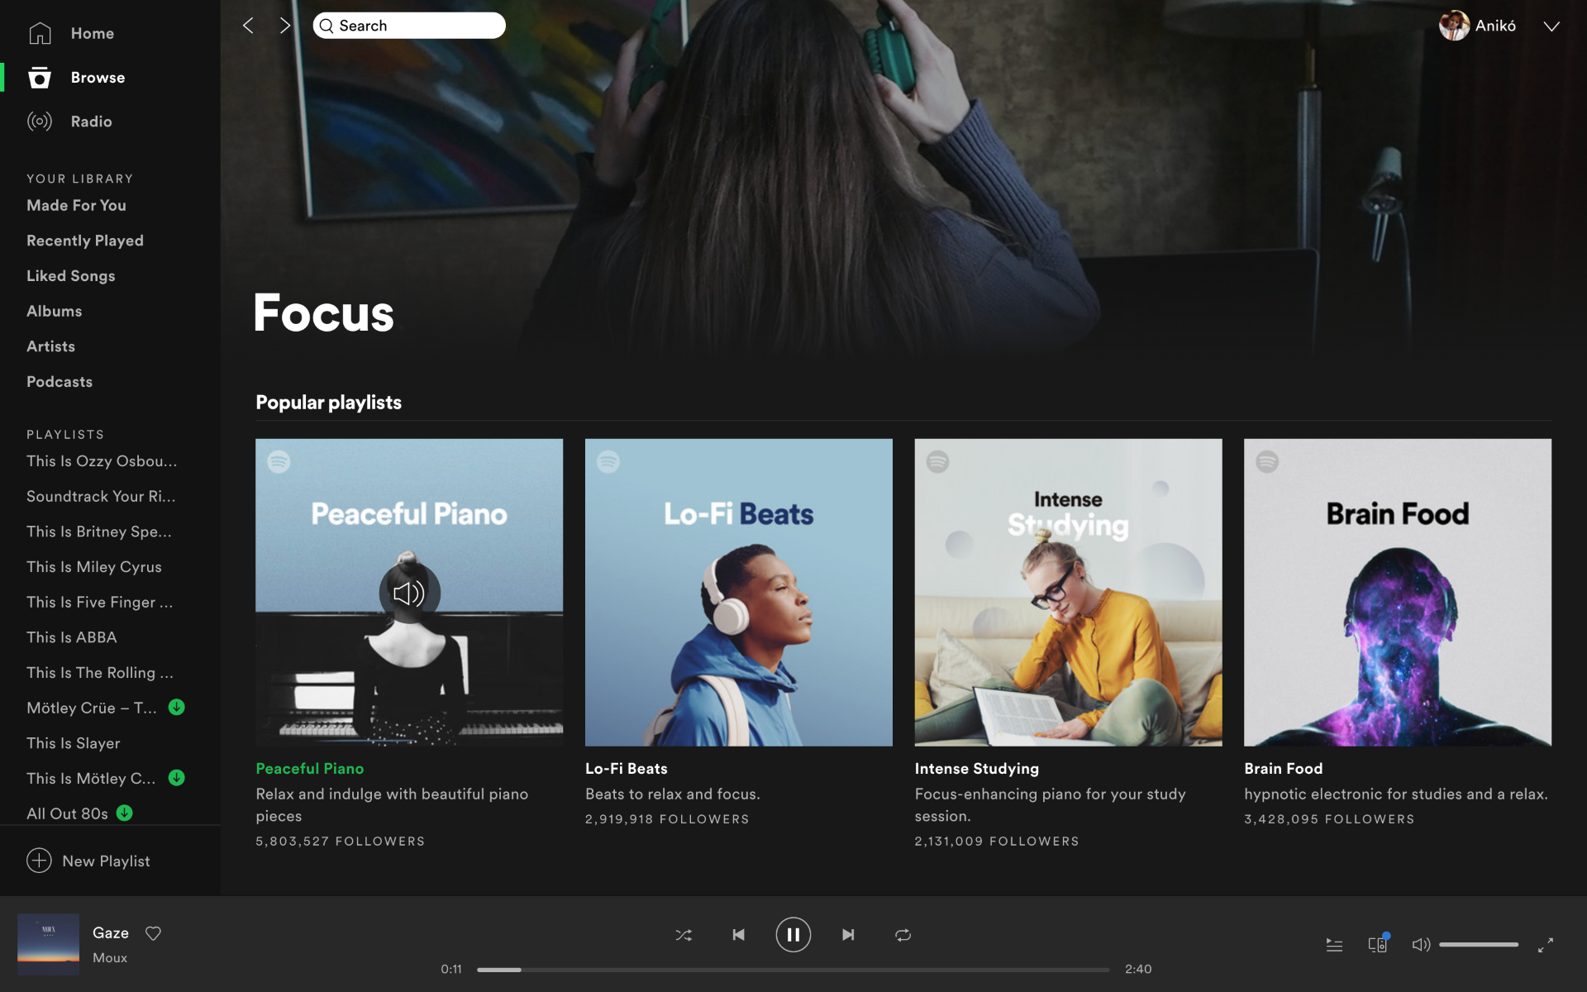
Task: Open Recently Played
Action: (x=85, y=241)
